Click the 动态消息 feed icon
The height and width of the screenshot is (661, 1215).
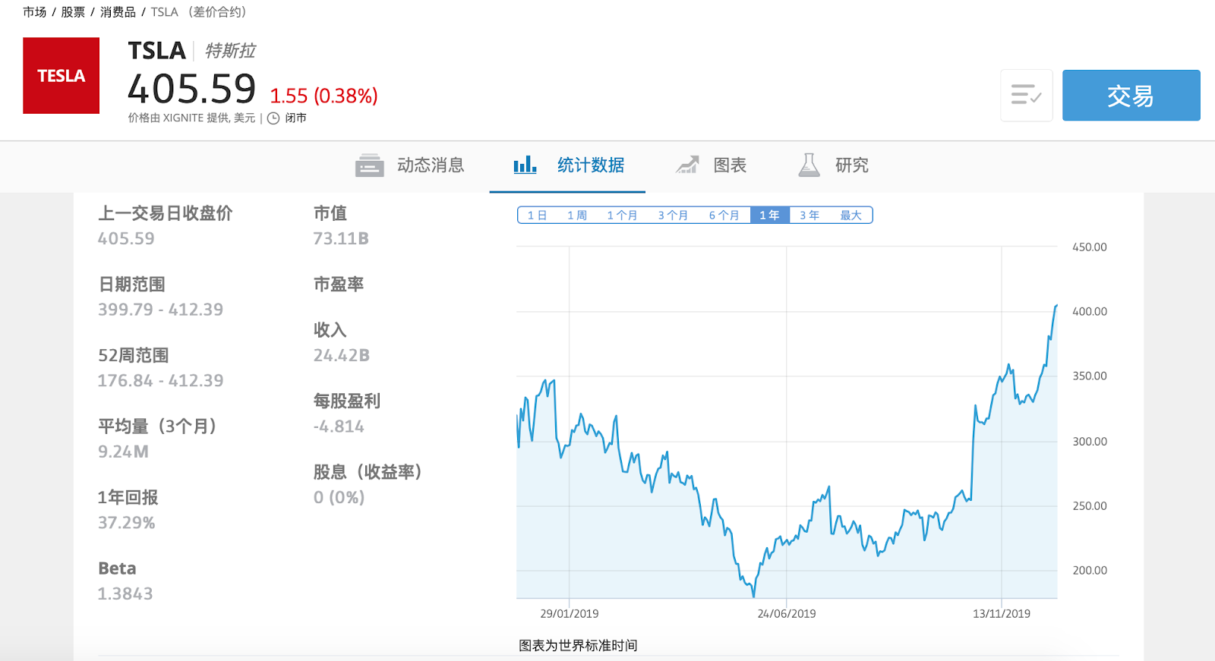coord(370,165)
